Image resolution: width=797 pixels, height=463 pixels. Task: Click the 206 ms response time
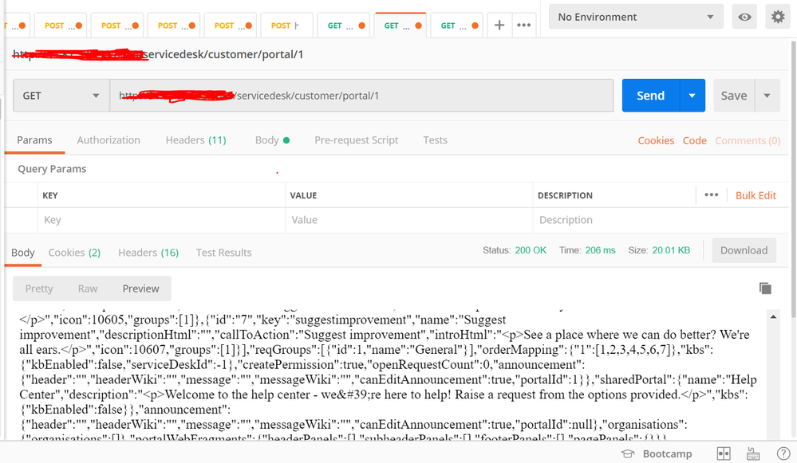[x=600, y=250]
